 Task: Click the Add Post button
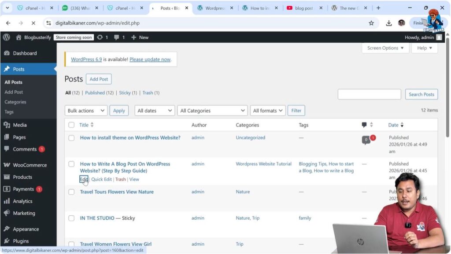[x=98, y=79]
